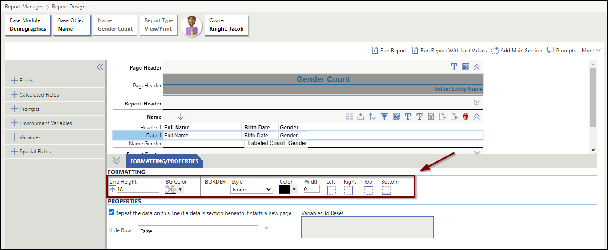Select the FORMATTING/PROPERTIES tab
Screen dimensions: 608x250
(x=164, y=161)
